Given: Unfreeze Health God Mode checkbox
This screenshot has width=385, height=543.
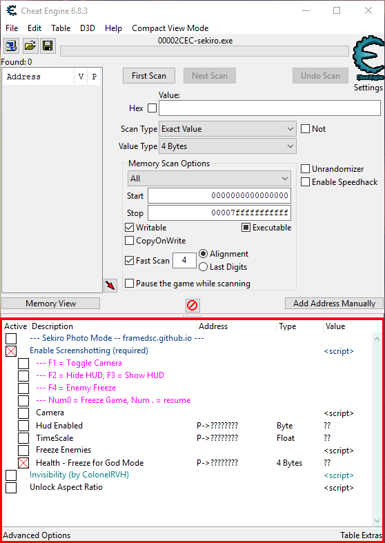Looking at the screenshot, I should point(23,463).
